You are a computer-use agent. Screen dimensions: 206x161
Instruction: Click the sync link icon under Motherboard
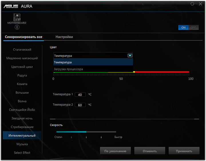17,27
